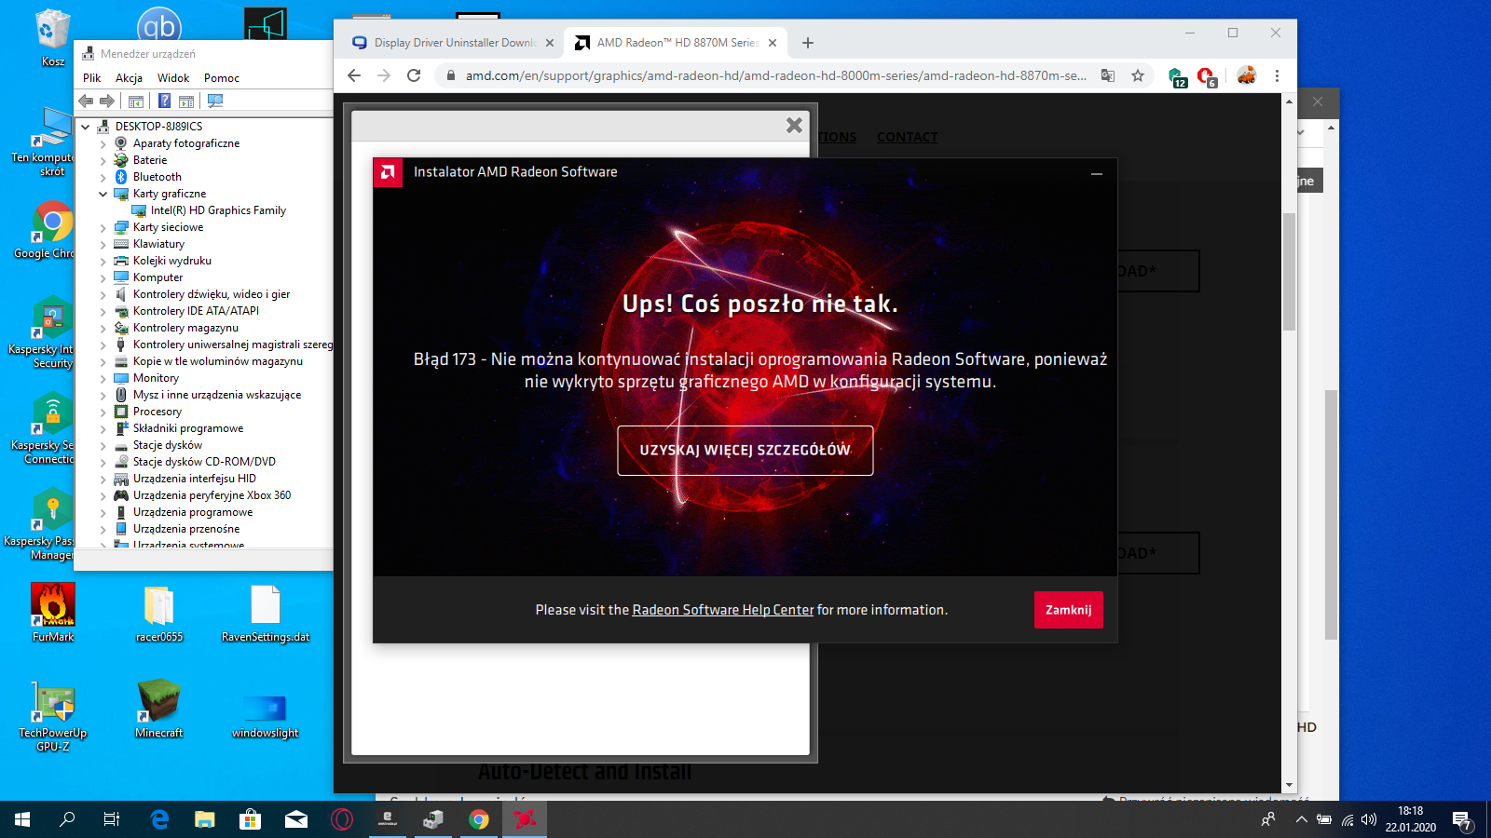Expand the Karty sieciowe category
Image resolution: width=1491 pixels, height=838 pixels.
pyautogui.click(x=103, y=227)
